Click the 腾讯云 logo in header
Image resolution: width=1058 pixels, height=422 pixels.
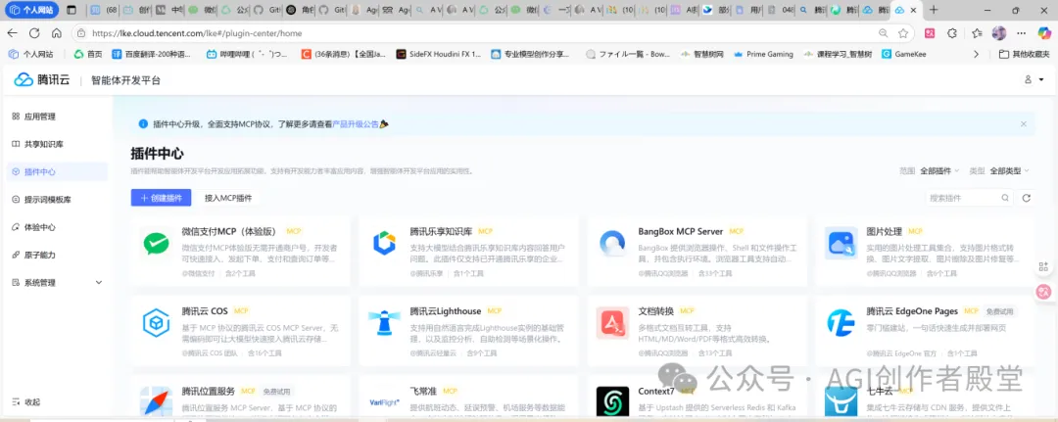click(42, 80)
